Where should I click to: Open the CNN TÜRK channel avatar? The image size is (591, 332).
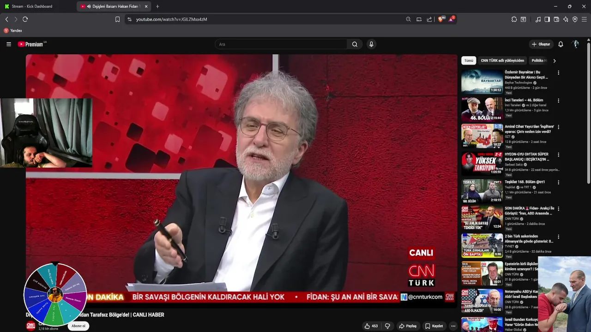click(x=30, y=326)
